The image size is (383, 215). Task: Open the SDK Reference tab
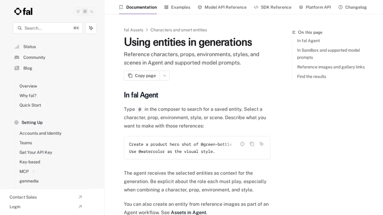point(273,7)
